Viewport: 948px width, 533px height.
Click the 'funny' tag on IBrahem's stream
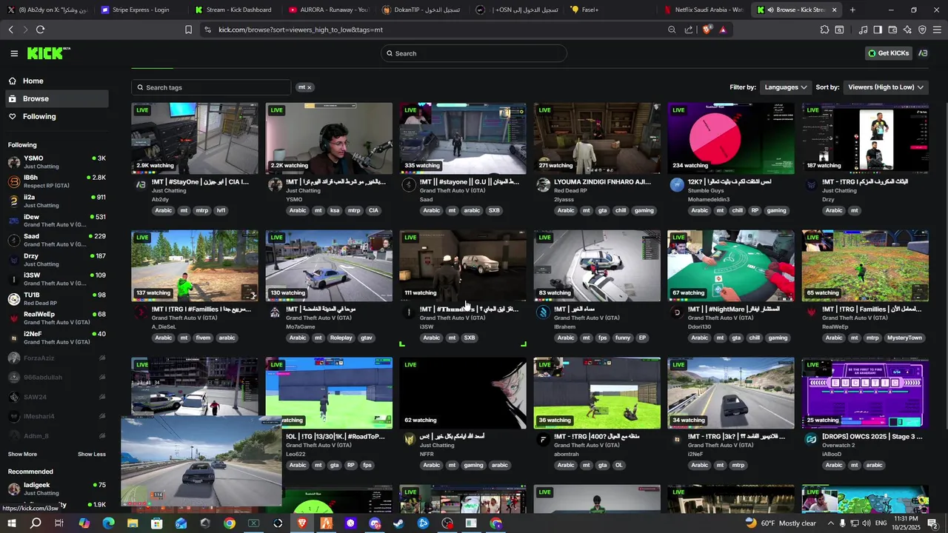coord(623,338)
